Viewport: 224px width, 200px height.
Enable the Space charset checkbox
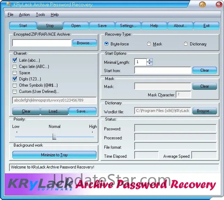pos(15,73)
